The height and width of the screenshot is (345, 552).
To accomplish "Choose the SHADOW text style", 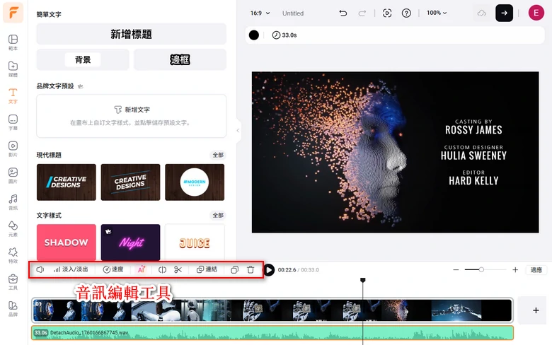I will tap(67, 242).
